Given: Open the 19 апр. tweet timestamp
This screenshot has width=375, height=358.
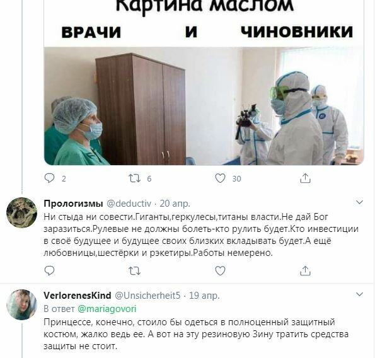Looking at the screenshot, I should [x=204, y=296].
